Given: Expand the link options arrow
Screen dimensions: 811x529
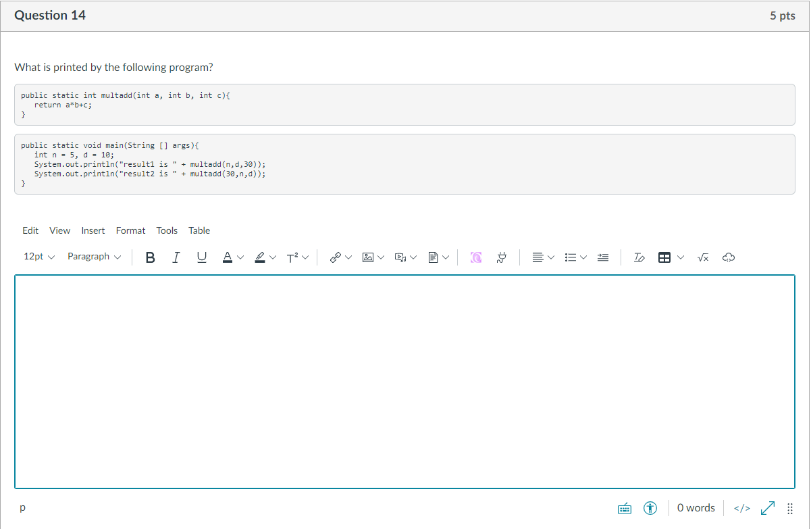Looking at the screenshot, I should pos(348,257).
